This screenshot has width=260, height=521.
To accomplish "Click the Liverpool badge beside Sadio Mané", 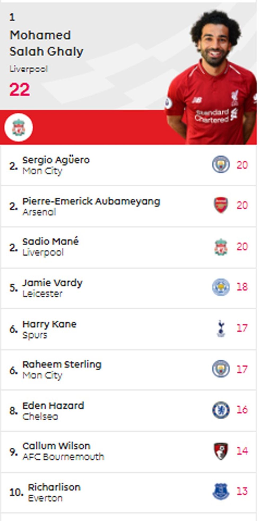I will [x=221, y=247].
